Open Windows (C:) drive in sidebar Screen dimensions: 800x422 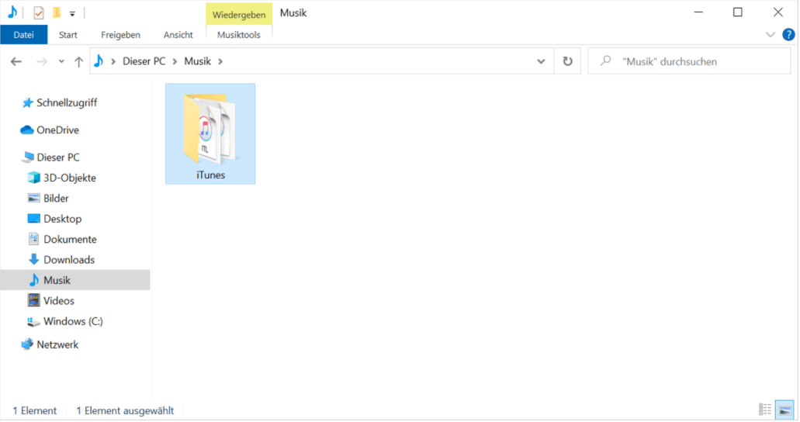click(x=72, y=321)
